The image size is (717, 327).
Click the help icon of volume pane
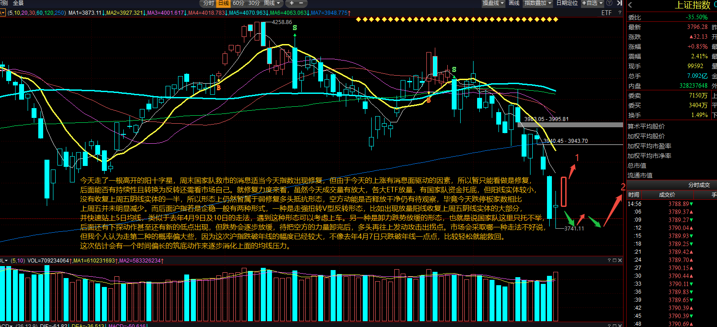pos(609,260)
